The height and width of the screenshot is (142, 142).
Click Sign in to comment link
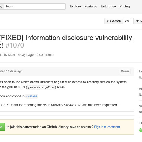107,127
